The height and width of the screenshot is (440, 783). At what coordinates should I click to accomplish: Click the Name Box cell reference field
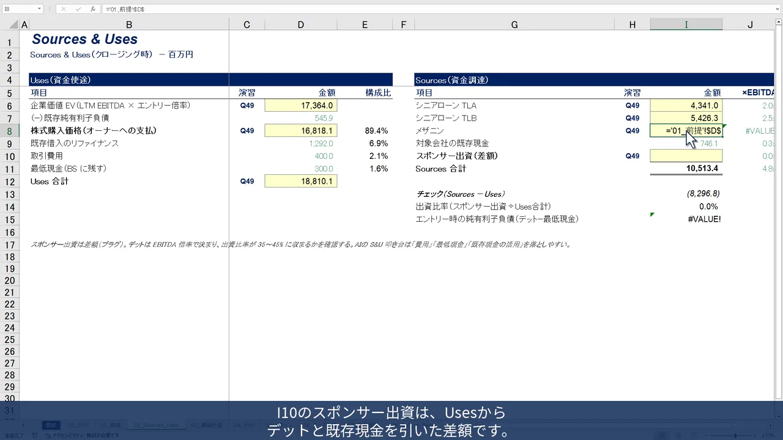[18, 9]
